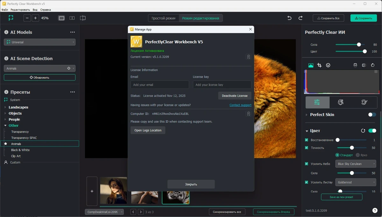Screen dimensions: 382x217
Task: Open Редактировать menu
Action: [20, 10]
